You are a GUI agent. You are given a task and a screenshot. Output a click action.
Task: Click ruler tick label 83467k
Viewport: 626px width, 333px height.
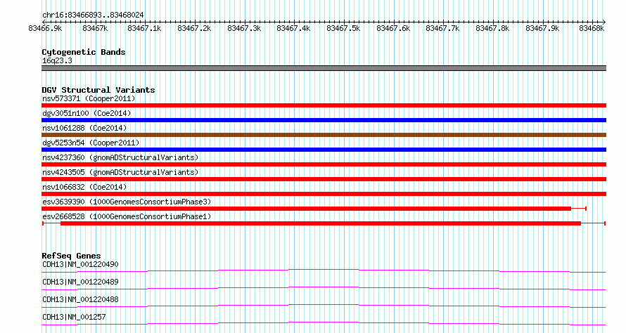(x=95, y=28)
